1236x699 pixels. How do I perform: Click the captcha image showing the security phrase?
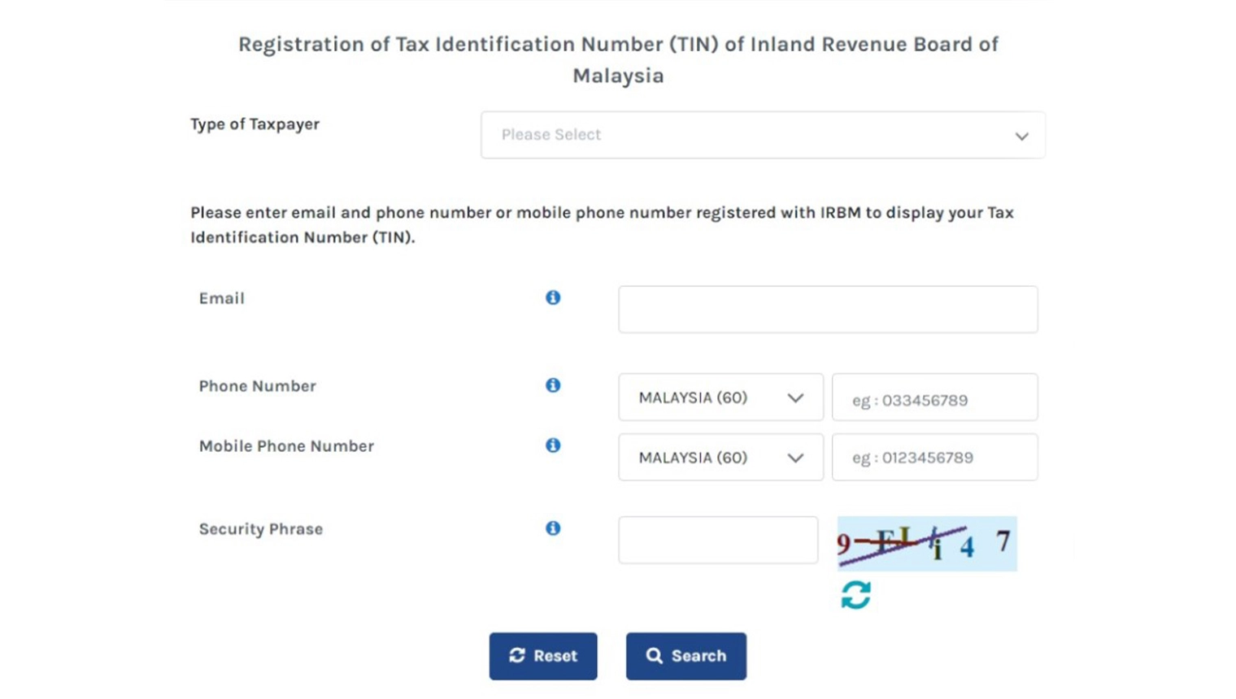coord(926,543)
